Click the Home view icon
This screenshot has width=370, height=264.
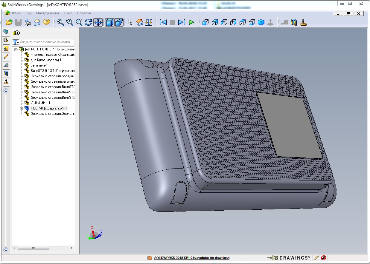point(140,22)
